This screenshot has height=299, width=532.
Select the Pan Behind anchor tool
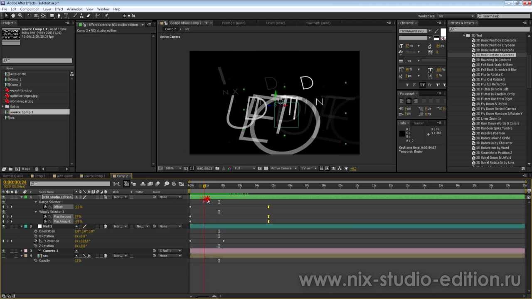point(43,16)
